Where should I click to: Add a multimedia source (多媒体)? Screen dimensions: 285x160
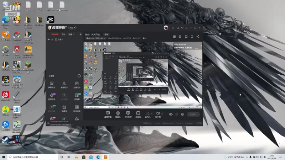138,114
